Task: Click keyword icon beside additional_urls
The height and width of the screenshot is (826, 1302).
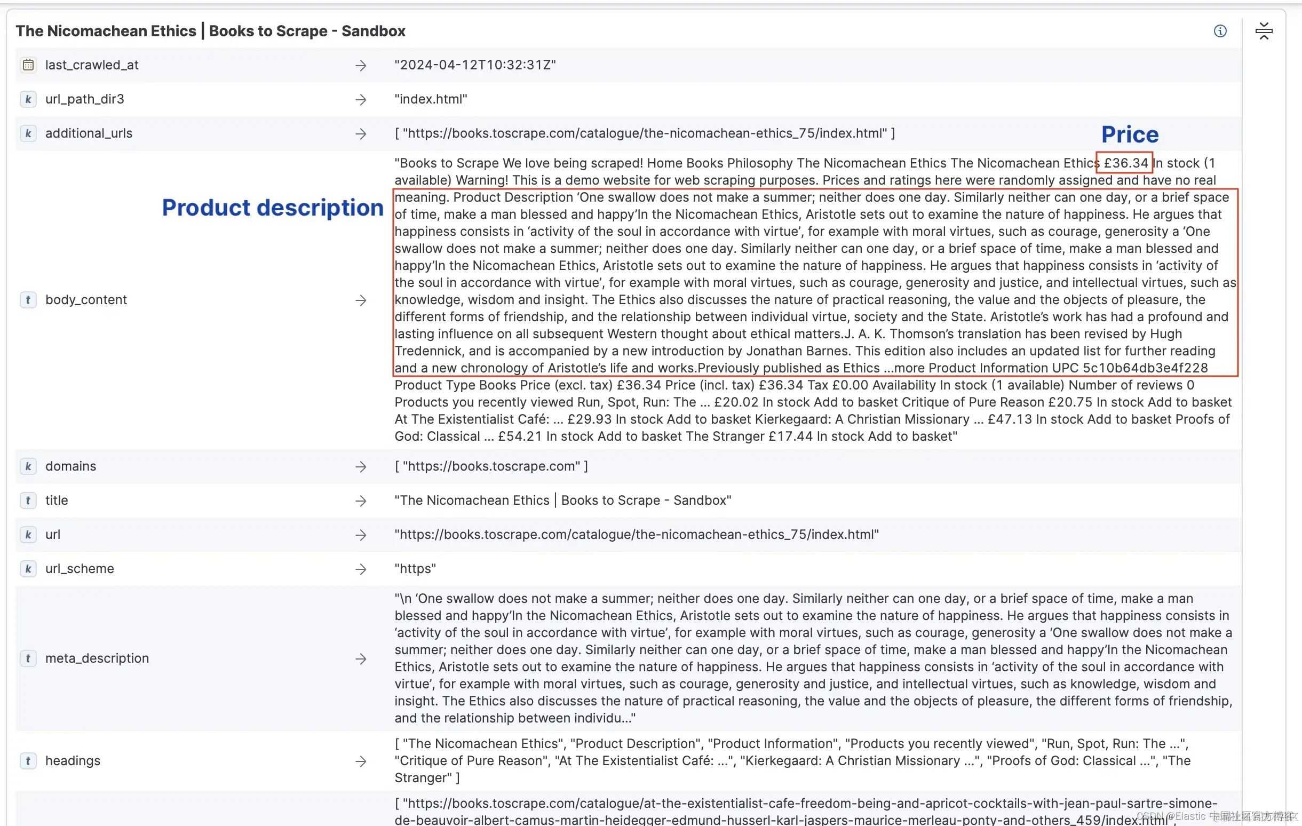Action: click(28, 133)
